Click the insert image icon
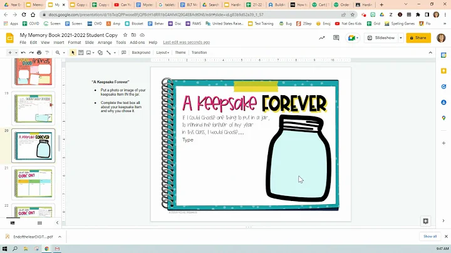 pos(88,53)
